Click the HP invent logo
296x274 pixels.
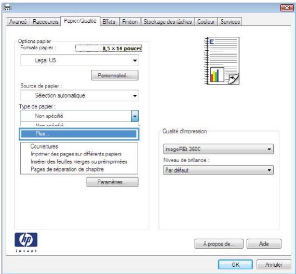tap(26, 242)
